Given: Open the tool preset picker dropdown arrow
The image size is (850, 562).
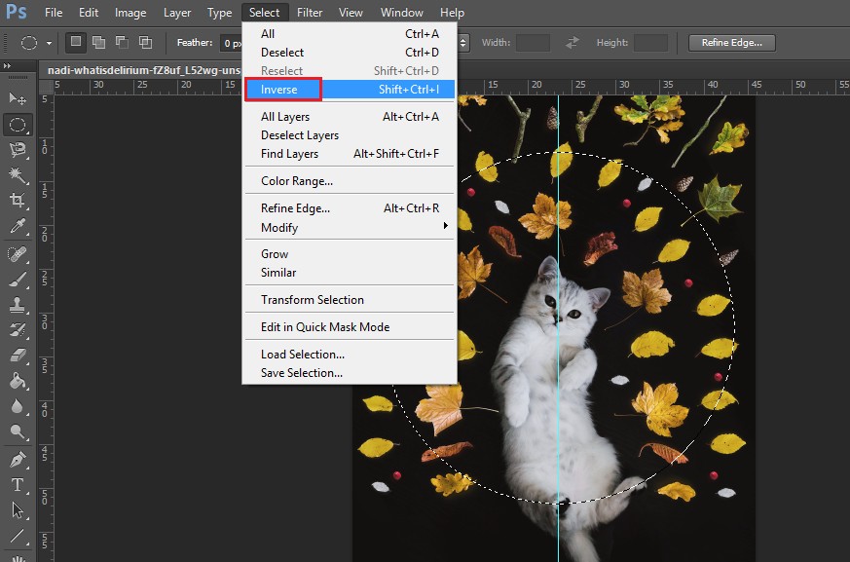Looking at the screenshot, I should 49,43.
